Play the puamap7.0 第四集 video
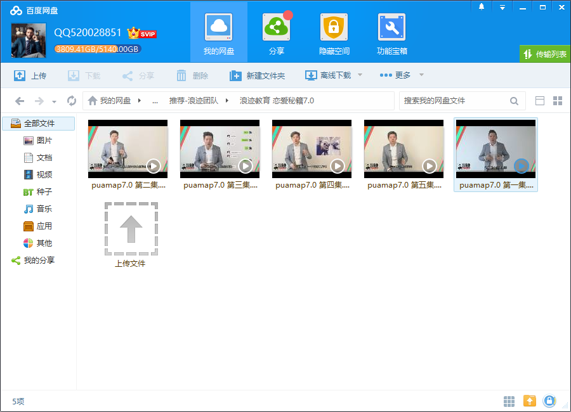 click(338, 166)
